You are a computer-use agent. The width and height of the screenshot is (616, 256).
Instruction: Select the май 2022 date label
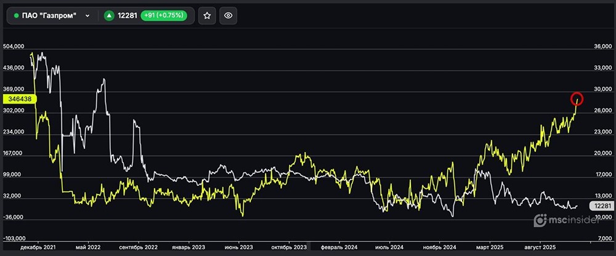pos(87,247)
